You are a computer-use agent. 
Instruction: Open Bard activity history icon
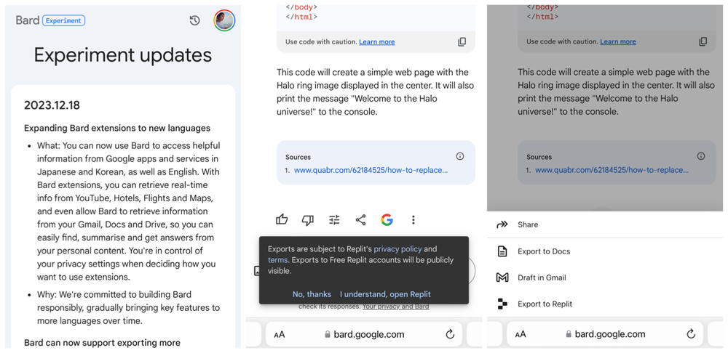coord(194,20)
